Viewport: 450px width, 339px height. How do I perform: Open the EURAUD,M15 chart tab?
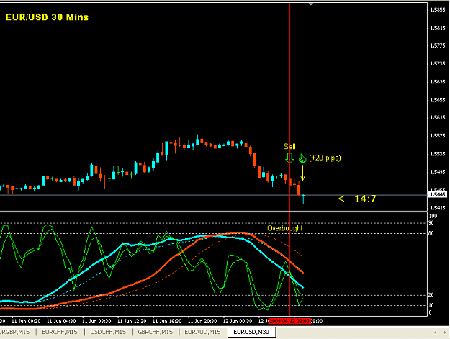pos(202,332)
